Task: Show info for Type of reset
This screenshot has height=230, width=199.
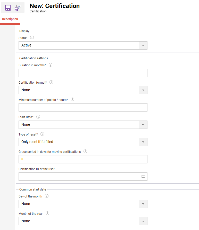Action: point(42,134)
